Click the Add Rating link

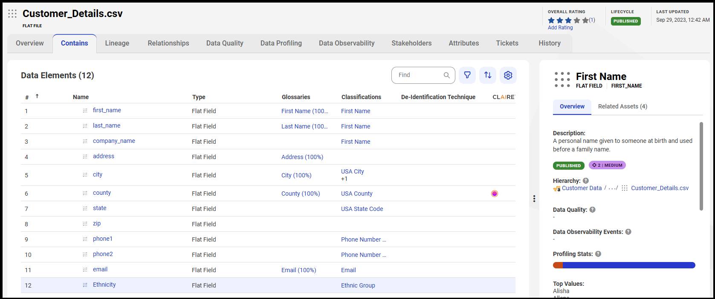pyautogui.click(x=560, y=28)
